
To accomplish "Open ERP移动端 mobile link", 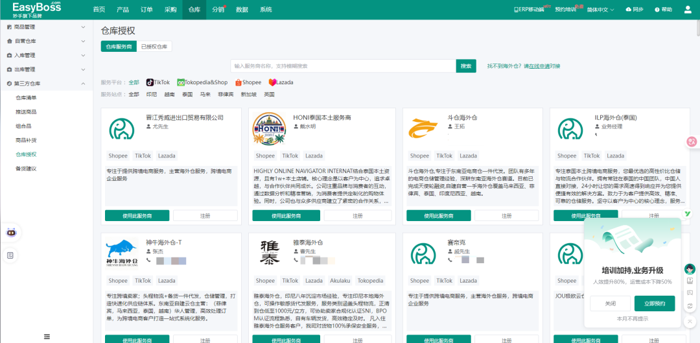I will [529, 9].
